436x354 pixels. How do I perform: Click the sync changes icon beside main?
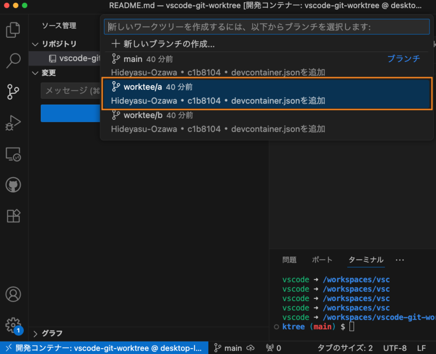tap(250, 347)
